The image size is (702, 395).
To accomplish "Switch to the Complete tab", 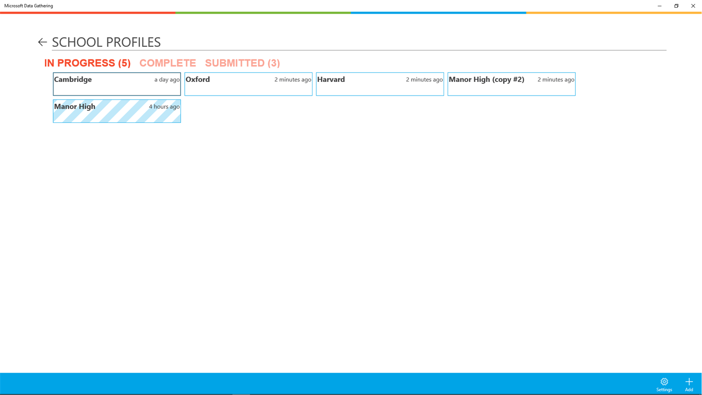I will [168, 63].
